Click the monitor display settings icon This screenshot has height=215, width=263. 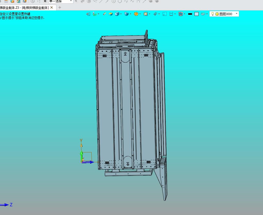[x=181, y=14]
